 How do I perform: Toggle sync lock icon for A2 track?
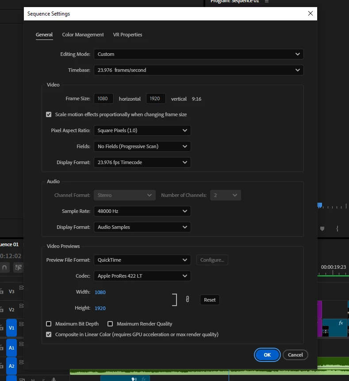pos(21,362)
